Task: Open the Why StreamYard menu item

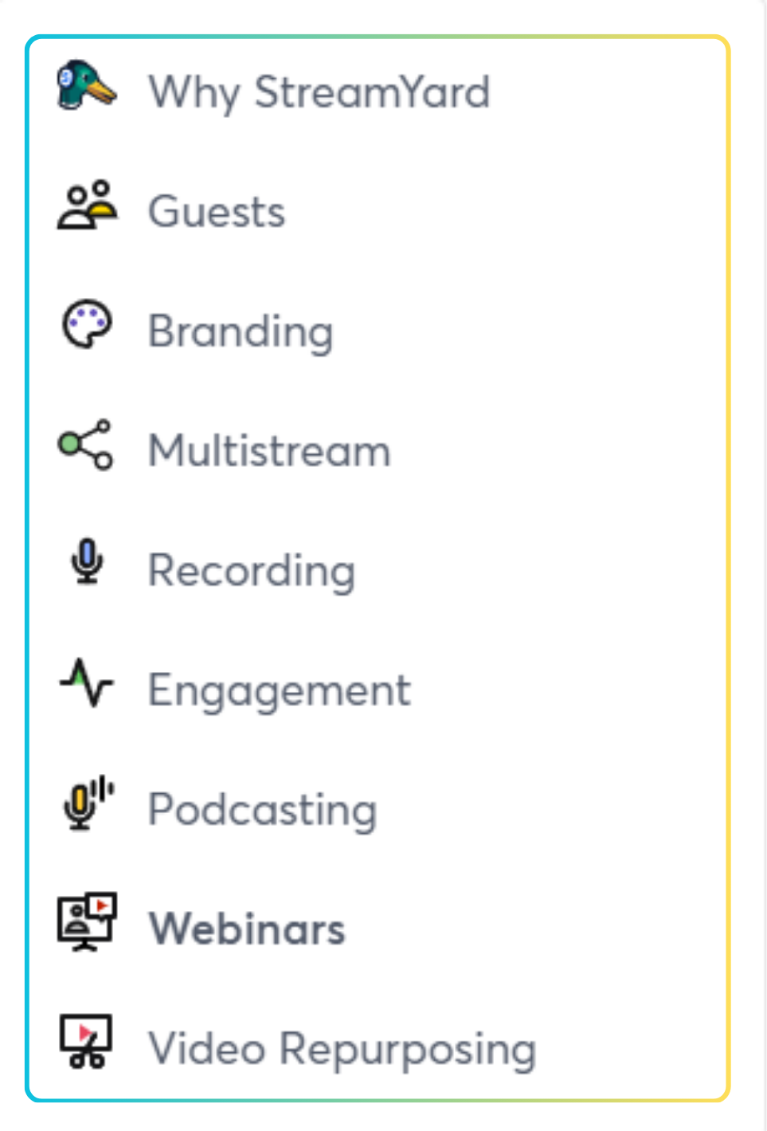Action: (319, 92)
